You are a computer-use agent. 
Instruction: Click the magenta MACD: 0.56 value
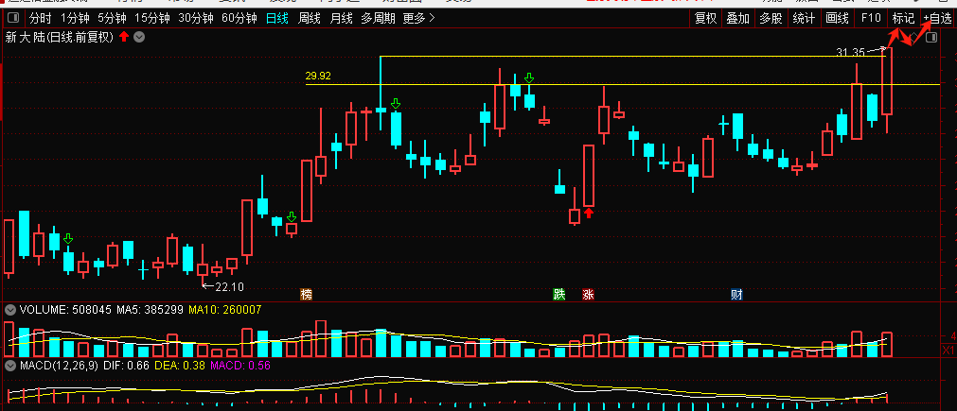(239, 366)
